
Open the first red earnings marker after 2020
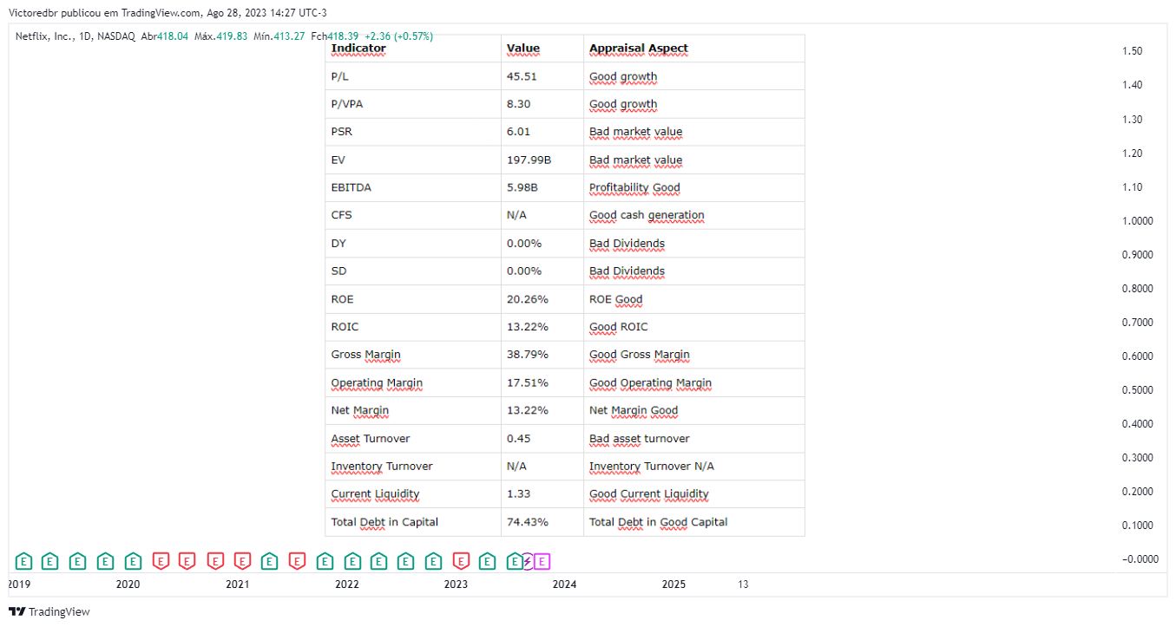pyautogui.click(x=160, y=561)
